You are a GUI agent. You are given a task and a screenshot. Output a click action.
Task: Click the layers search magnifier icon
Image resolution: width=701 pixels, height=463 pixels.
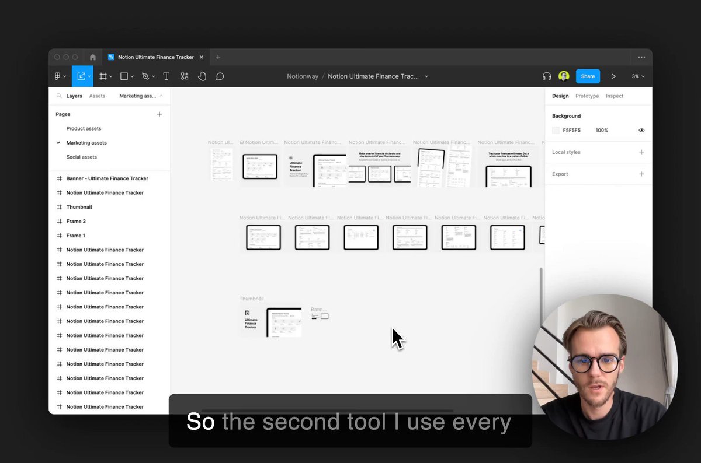click(59, 96)
